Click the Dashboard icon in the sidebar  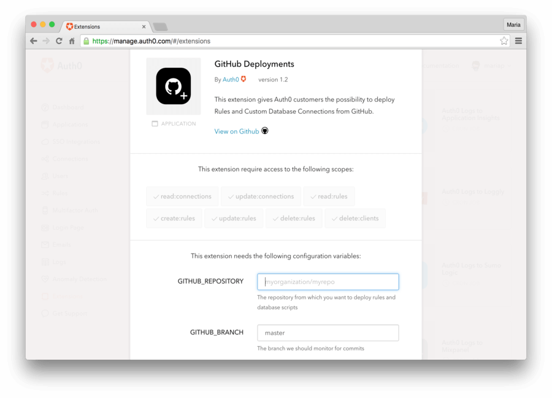[45, 107]
